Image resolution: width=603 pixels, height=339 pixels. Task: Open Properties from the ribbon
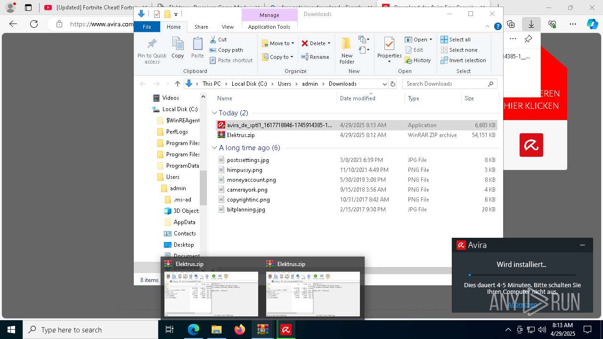click(389, 50)
